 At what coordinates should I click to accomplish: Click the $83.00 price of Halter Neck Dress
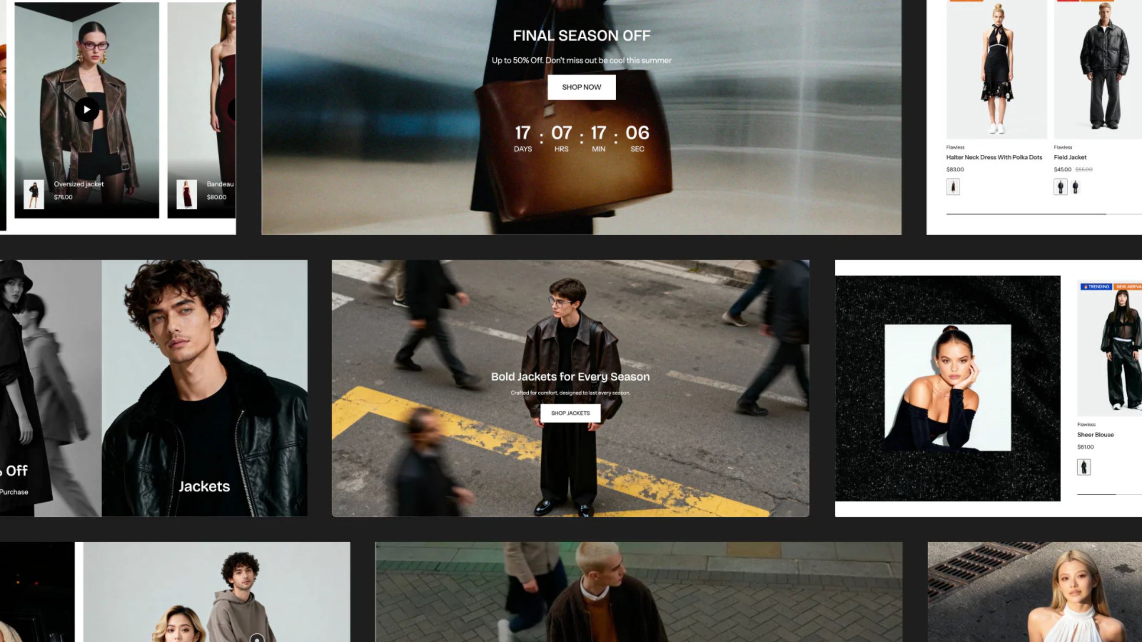[x=955, y=170]
